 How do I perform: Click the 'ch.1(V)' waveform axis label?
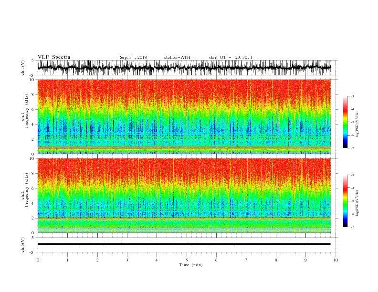click(23, 68)
